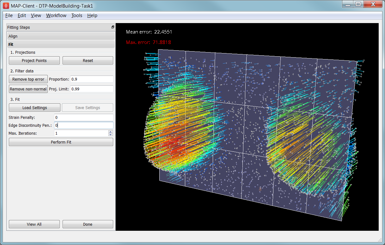Focus the Proportion input field

92,79
